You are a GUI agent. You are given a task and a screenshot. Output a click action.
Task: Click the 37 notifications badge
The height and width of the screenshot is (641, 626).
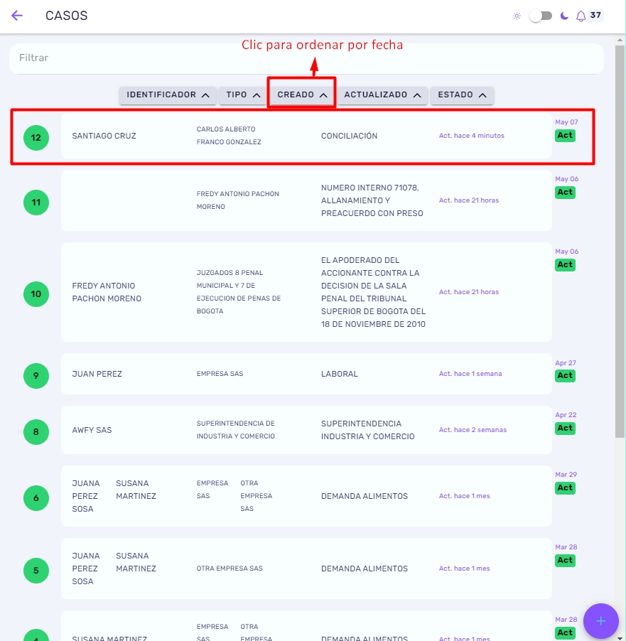pyautogui.click(x=595, y=15)
